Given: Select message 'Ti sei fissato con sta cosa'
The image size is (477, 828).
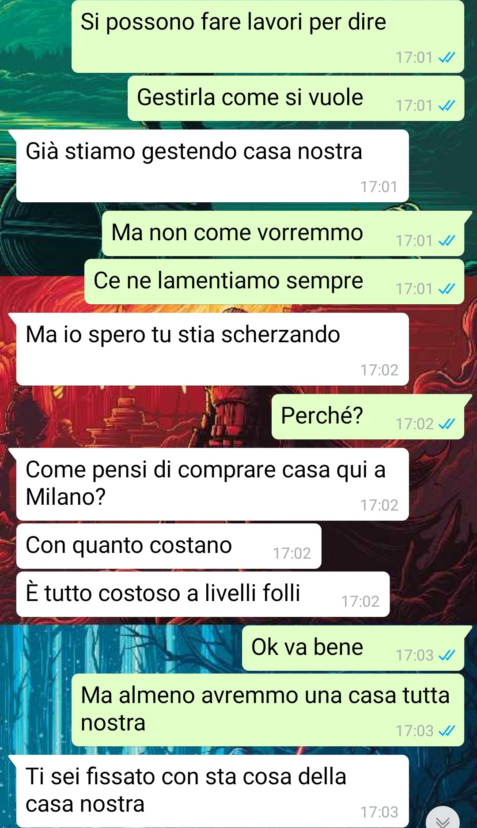Looking at the screenshot, I should pyautogui.click(x=212, y=791).
